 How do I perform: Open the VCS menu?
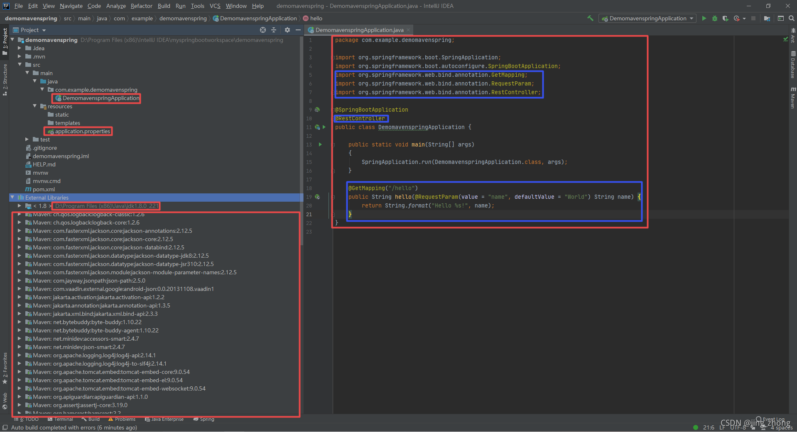pos(215,6)
